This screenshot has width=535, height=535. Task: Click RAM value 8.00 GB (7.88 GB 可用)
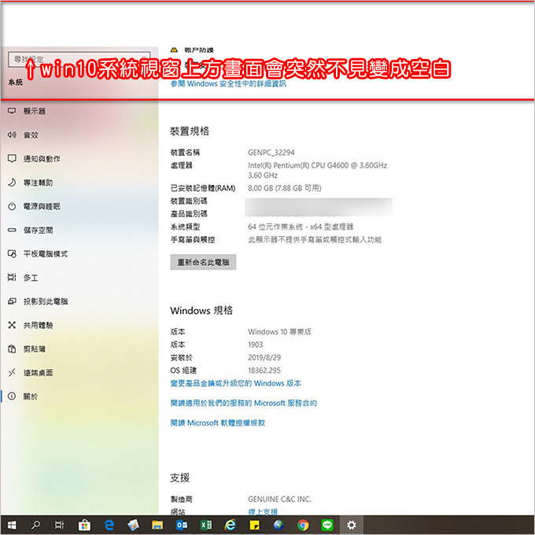click(x=285, y=188)
